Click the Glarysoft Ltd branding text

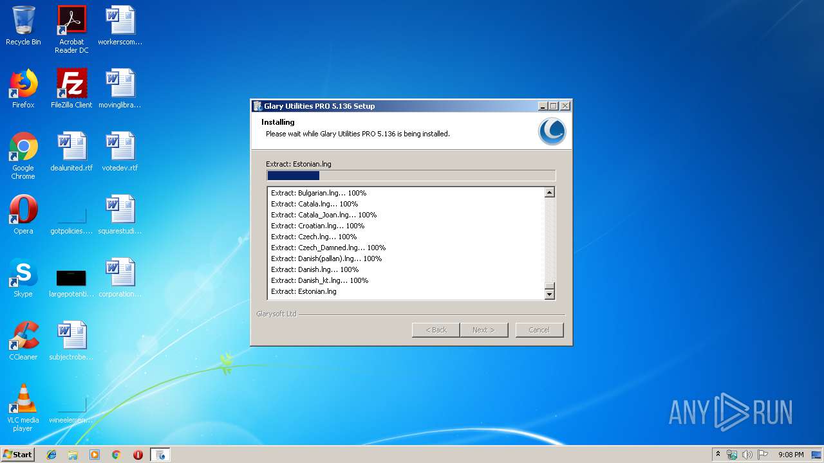pyautogui.click(x=277, y=314)
